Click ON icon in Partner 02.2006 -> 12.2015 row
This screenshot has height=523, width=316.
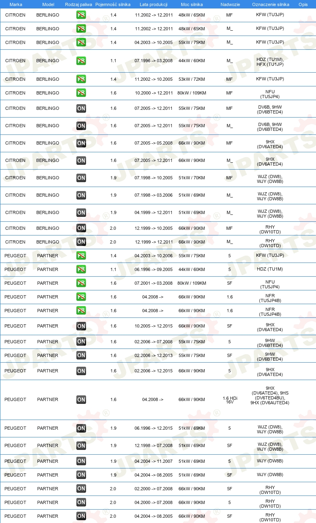click(81, 371)
